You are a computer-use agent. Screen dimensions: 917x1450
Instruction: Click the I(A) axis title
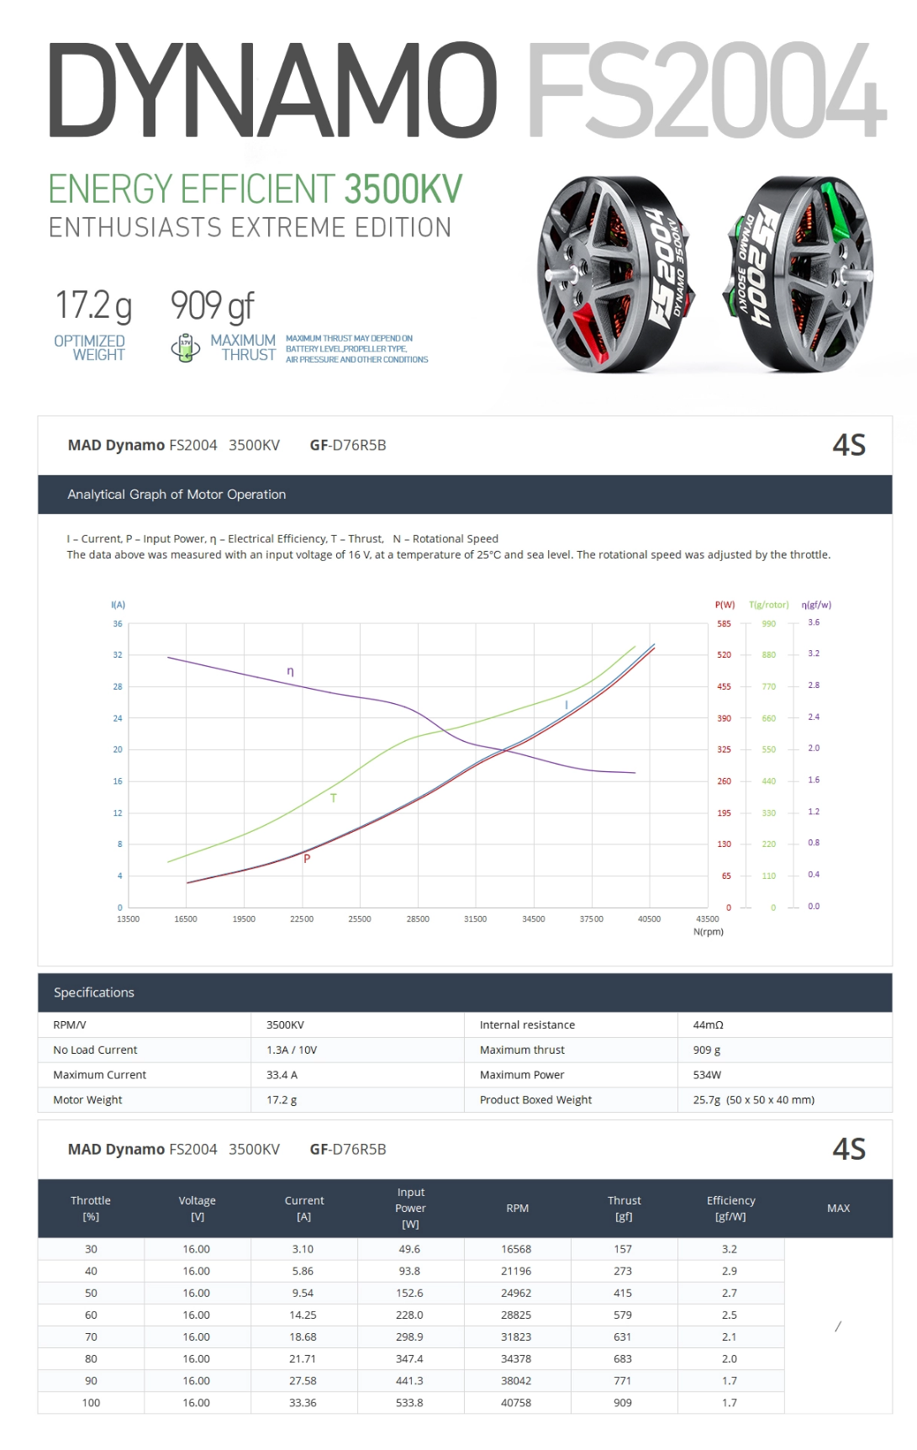[118, 605]
